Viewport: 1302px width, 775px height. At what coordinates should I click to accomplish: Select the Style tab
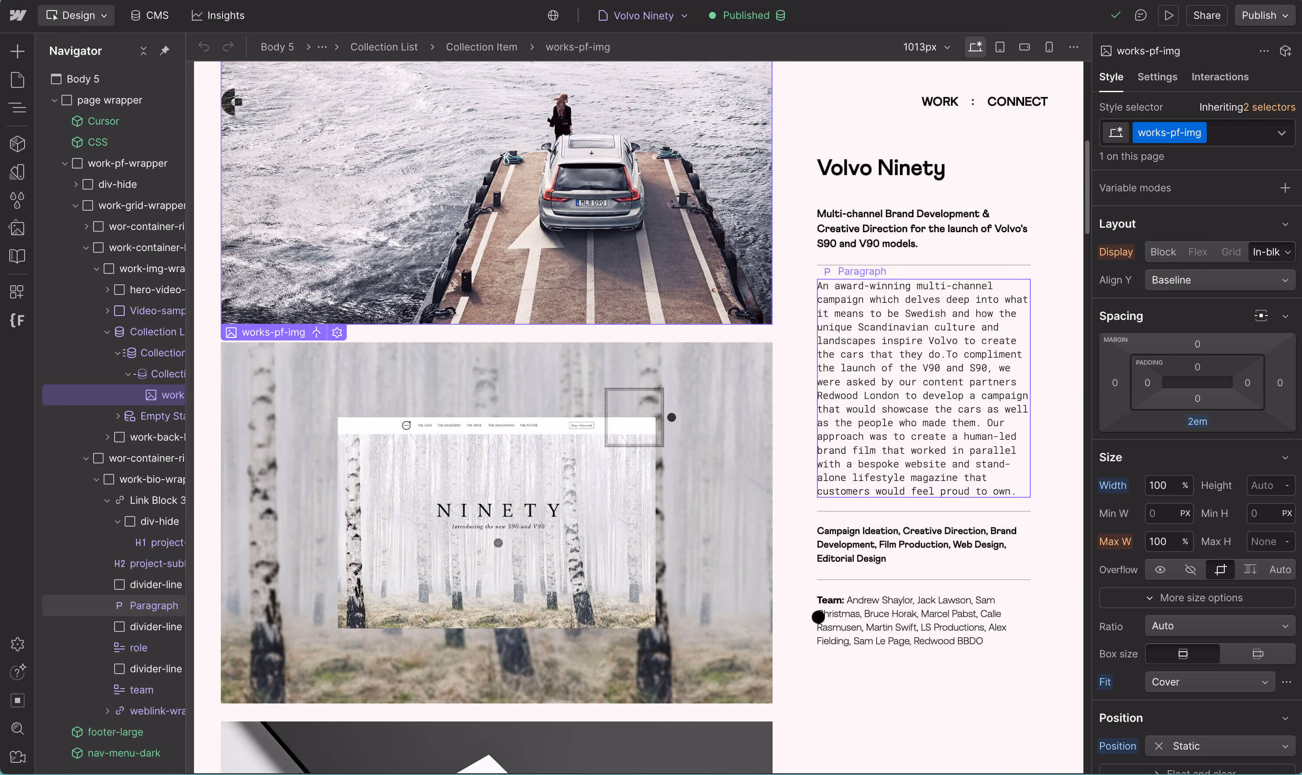point(1111,77)
